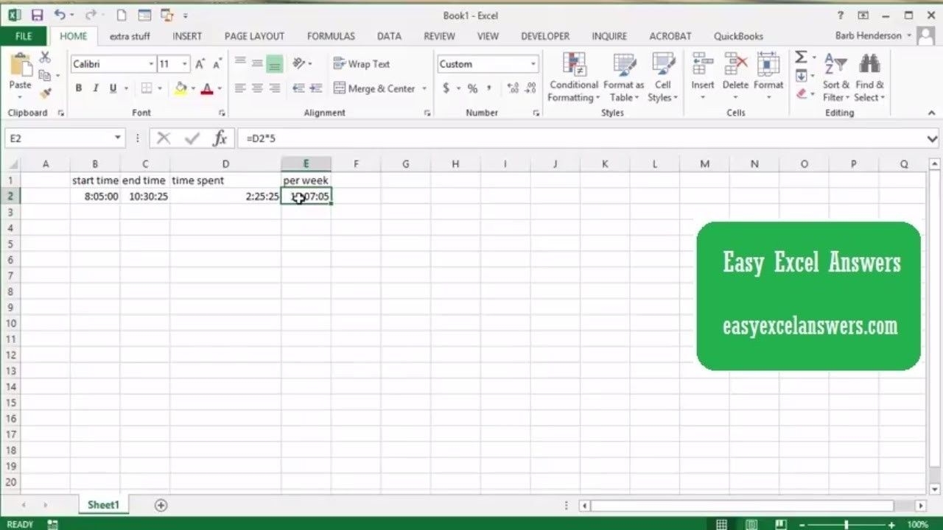The width and height of the screenshot is (943, 530).
Task: Open Cell Styles gallery
Action: pyautogui.click(x=663, y=77)
